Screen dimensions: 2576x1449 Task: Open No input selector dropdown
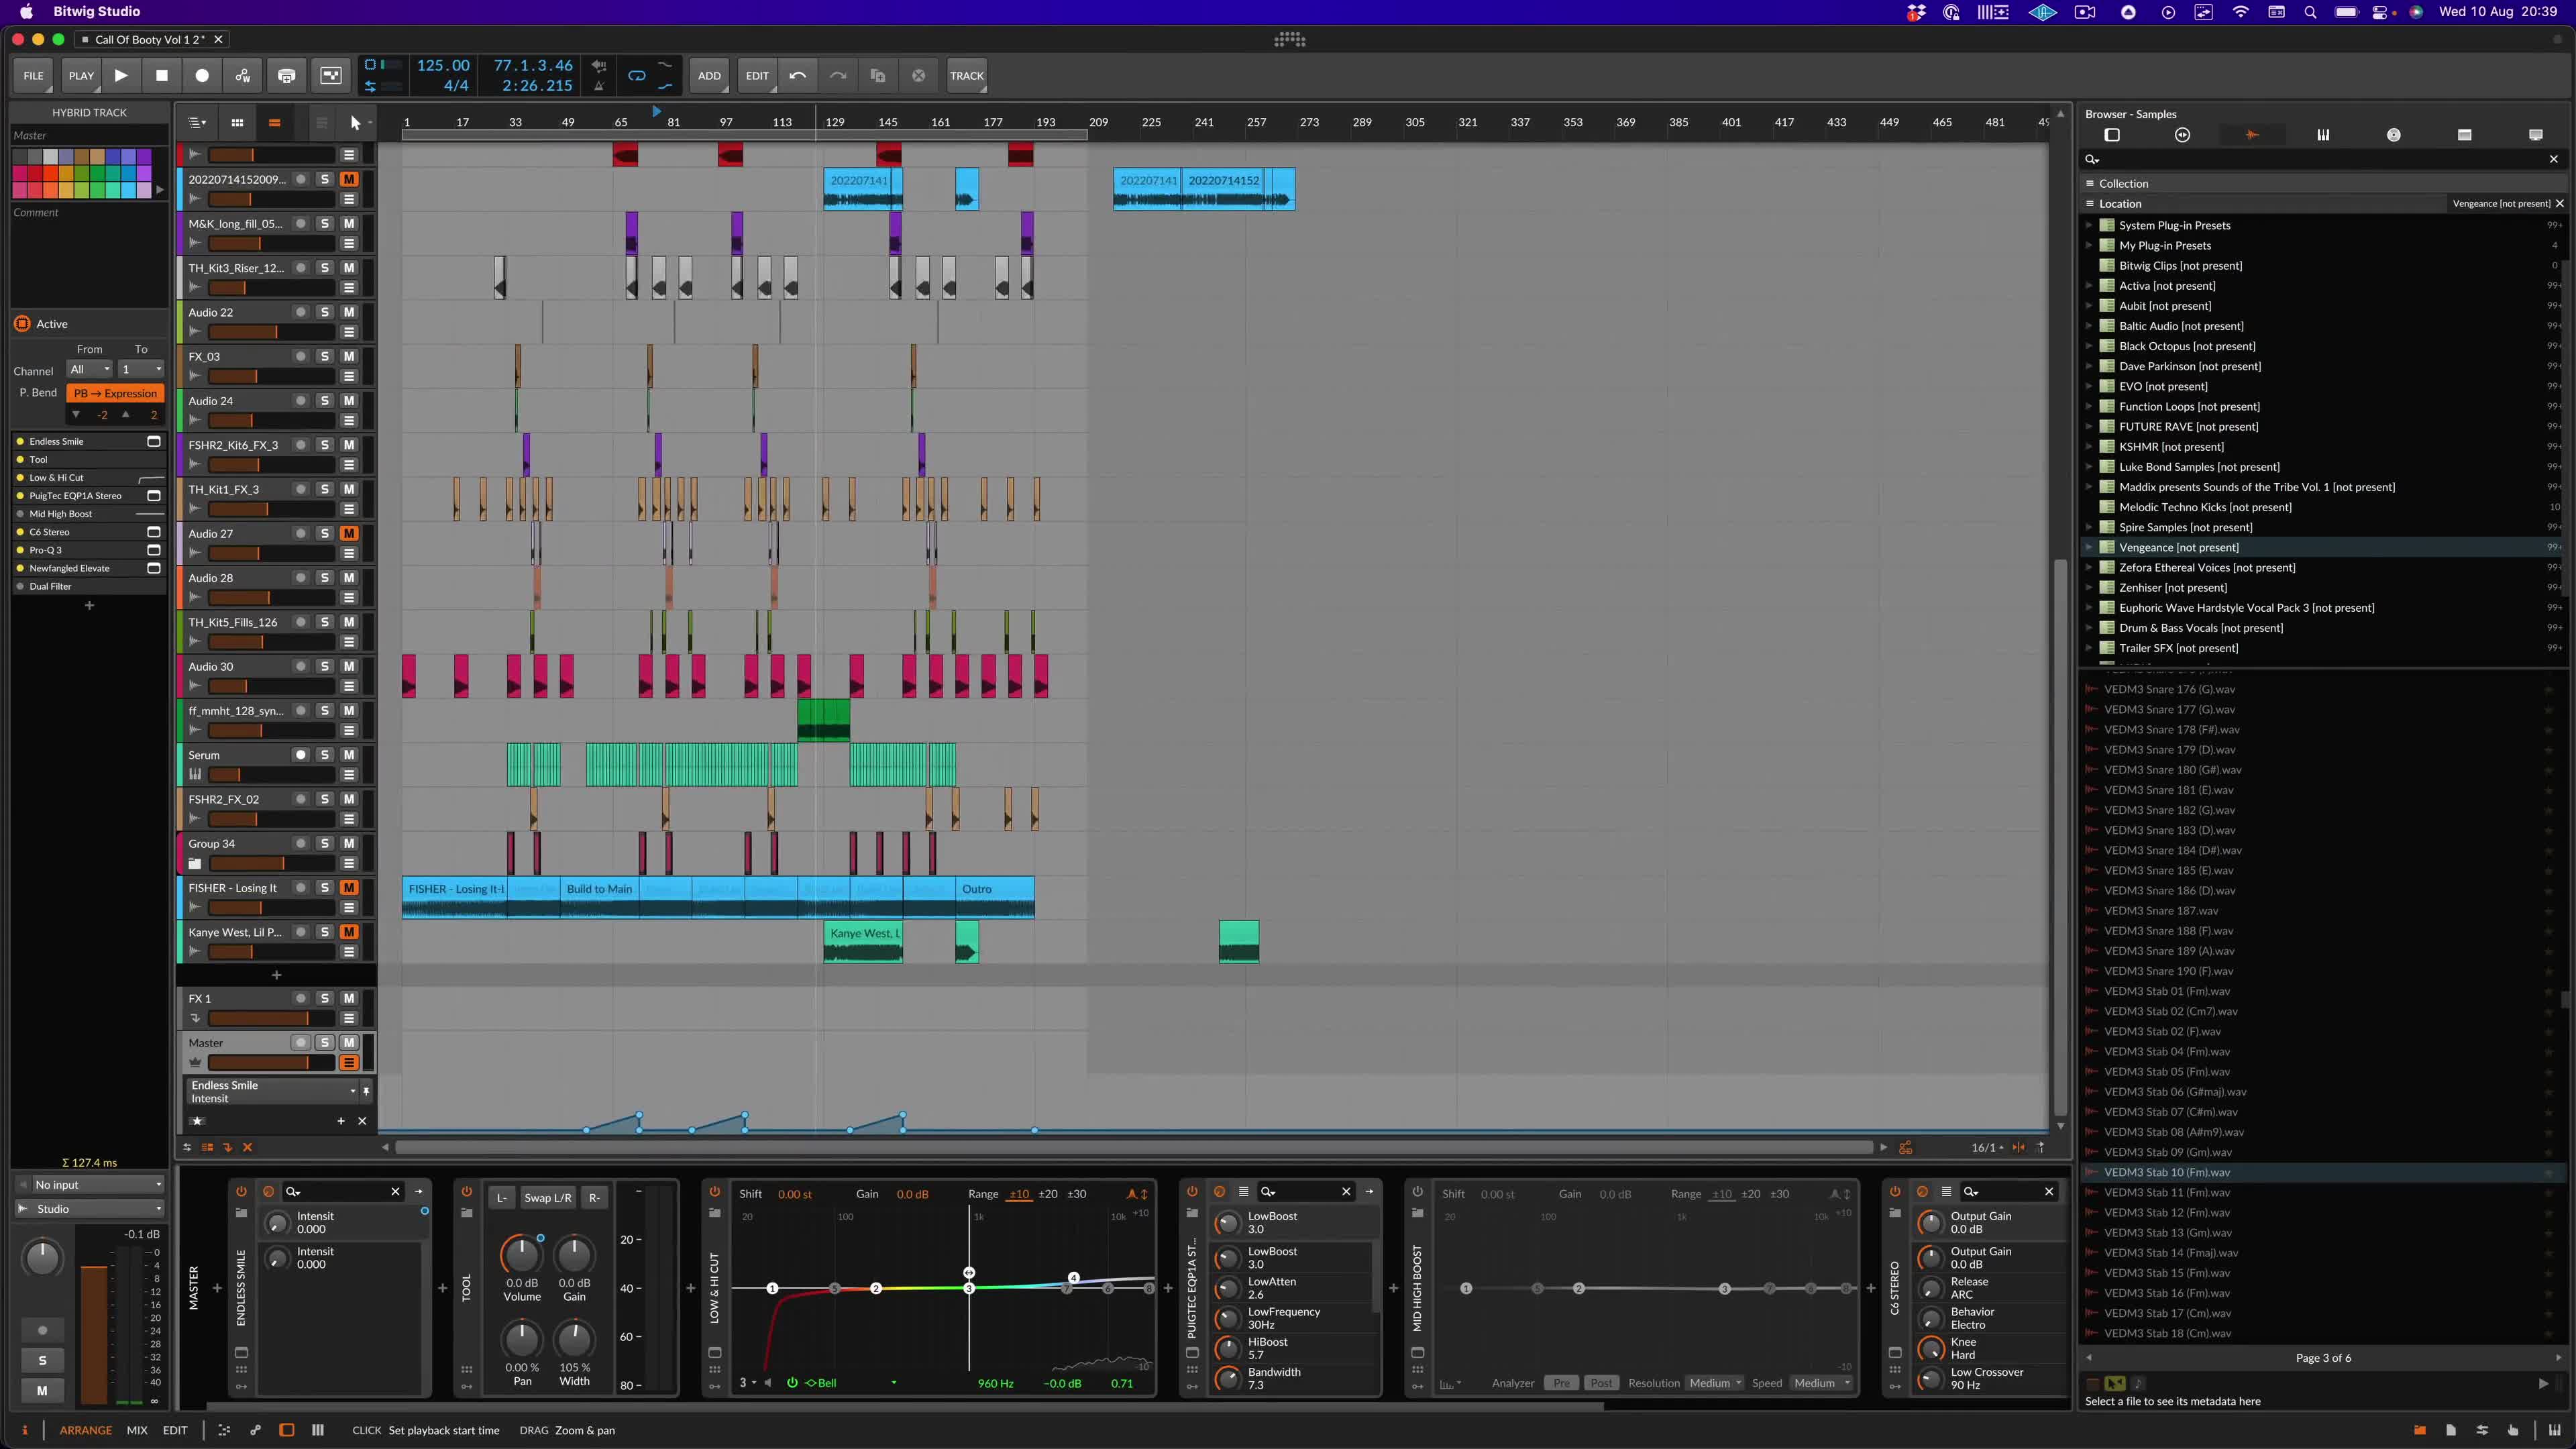coord(90,1185)
